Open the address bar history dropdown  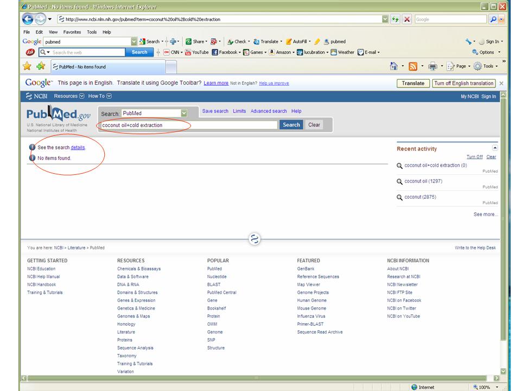point(385,20)
